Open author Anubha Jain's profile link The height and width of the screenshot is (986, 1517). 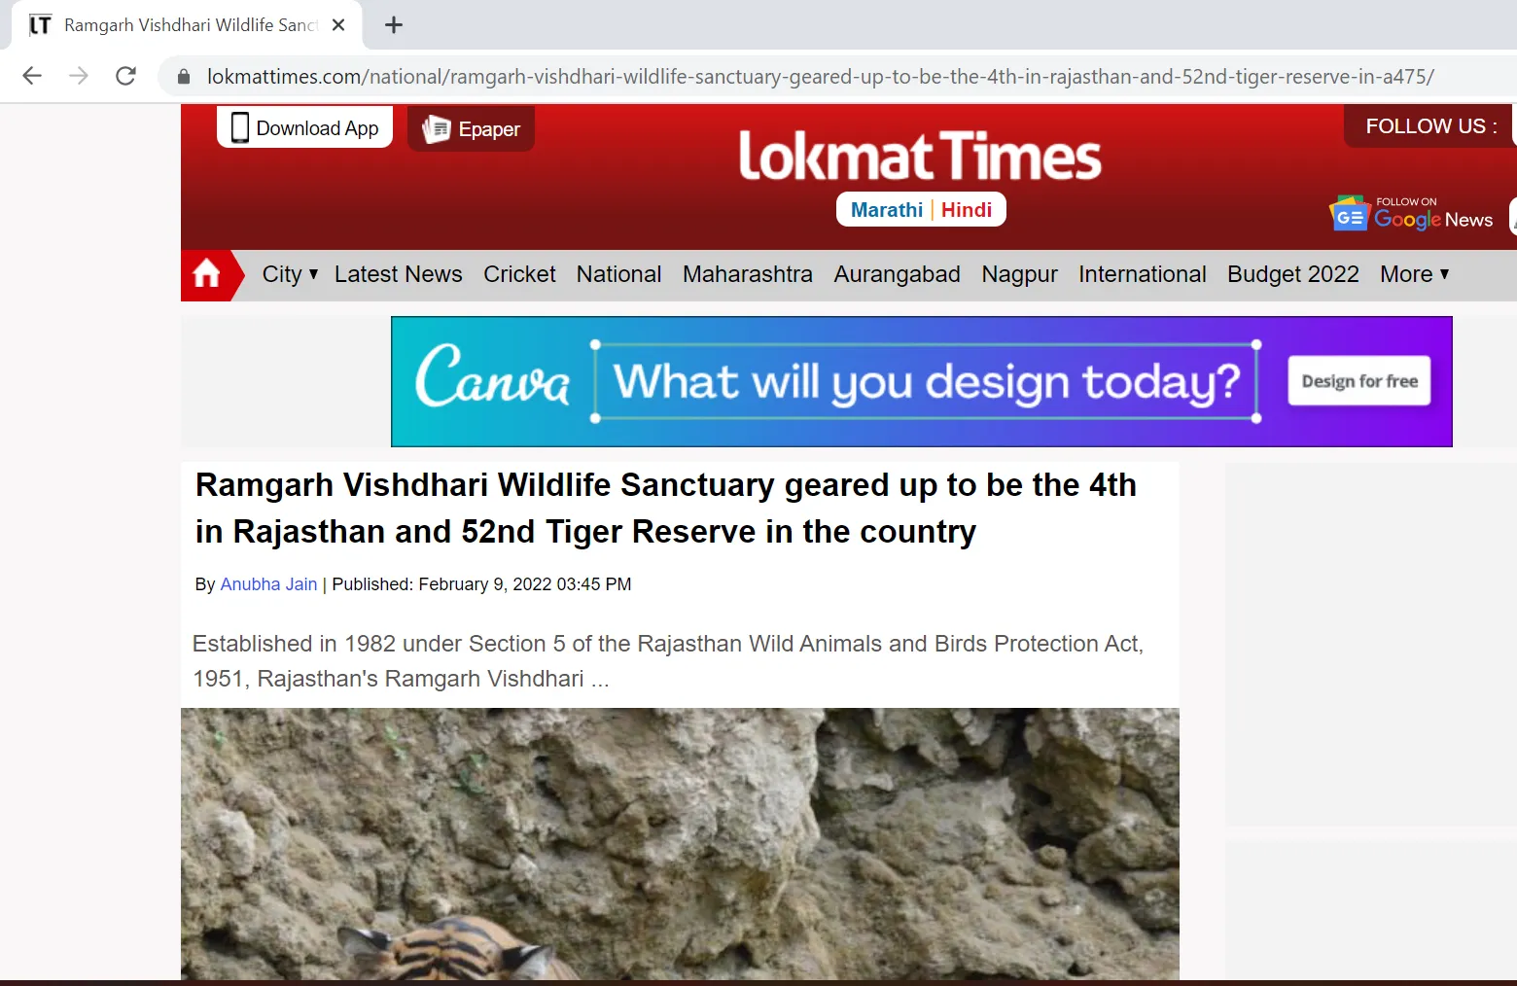[268, 584]
